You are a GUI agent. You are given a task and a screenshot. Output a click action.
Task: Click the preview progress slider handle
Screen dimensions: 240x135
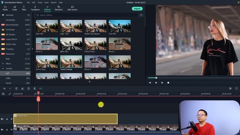156,78
